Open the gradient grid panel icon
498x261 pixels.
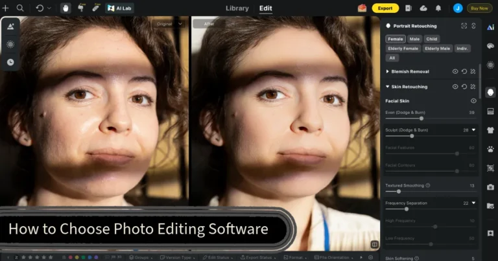point(490,111)
